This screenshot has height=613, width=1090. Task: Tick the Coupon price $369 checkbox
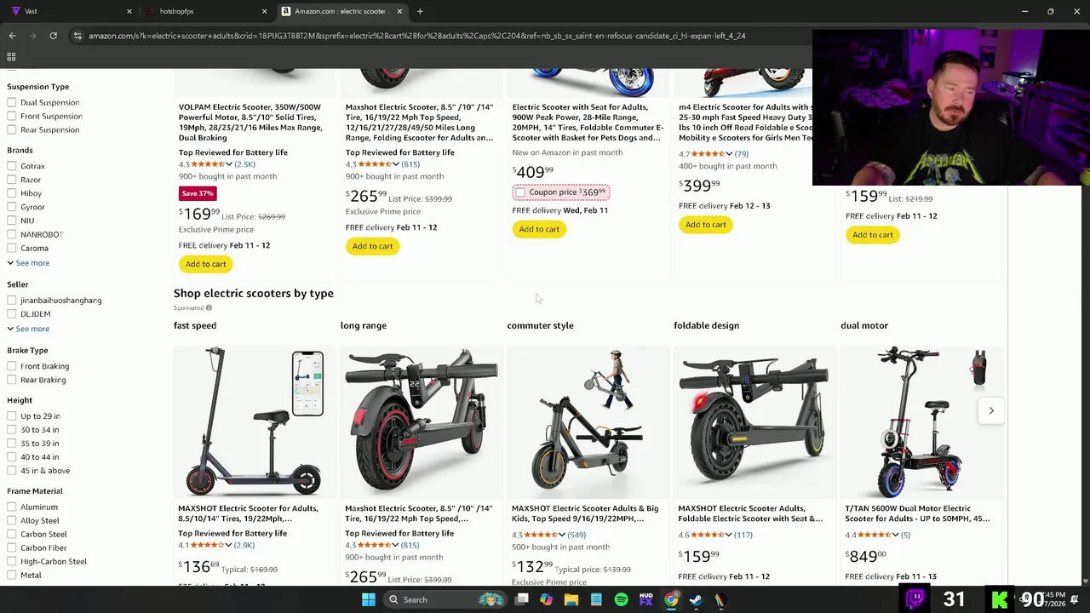pyautogui.click(x=520, y=192)
